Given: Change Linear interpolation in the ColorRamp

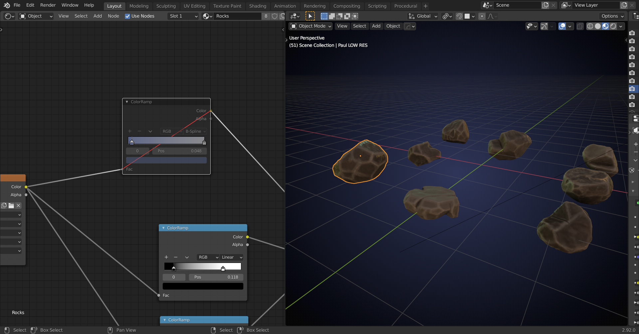Looking at the screenshot, I should point(232,257).
